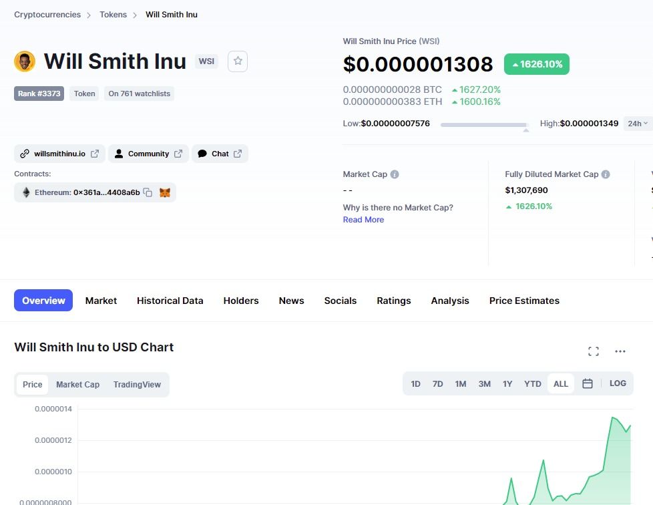Screen dimensions: 653x505
Task: Open chart more options ellipsis menu
Action: coord(620,351)
